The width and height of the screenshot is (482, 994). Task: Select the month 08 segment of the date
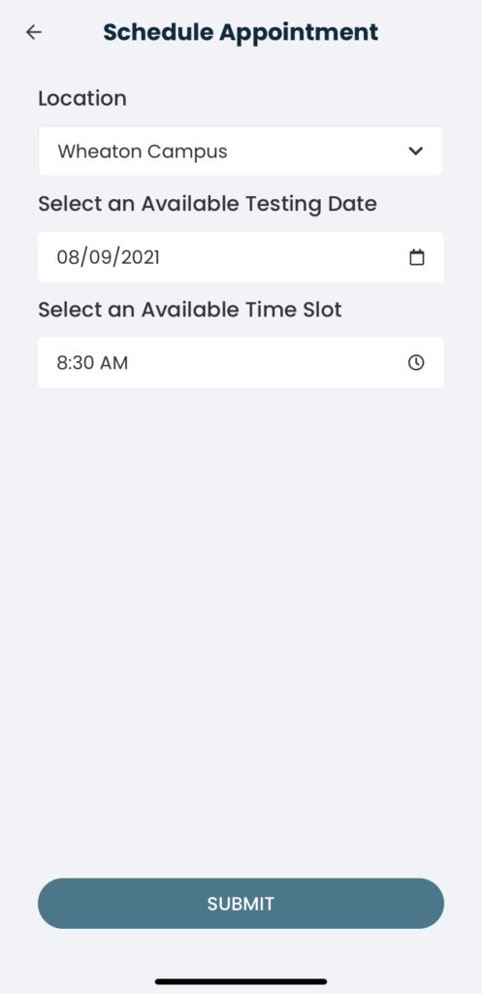pos(66,257)
